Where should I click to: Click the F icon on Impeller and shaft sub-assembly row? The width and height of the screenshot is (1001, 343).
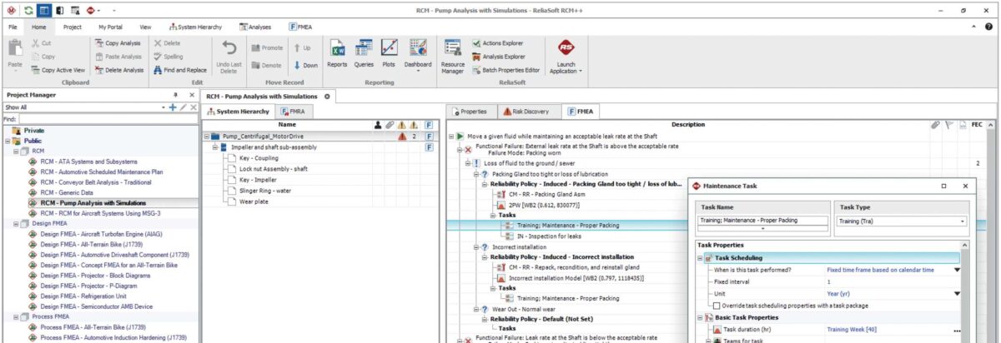coord(429,147)
